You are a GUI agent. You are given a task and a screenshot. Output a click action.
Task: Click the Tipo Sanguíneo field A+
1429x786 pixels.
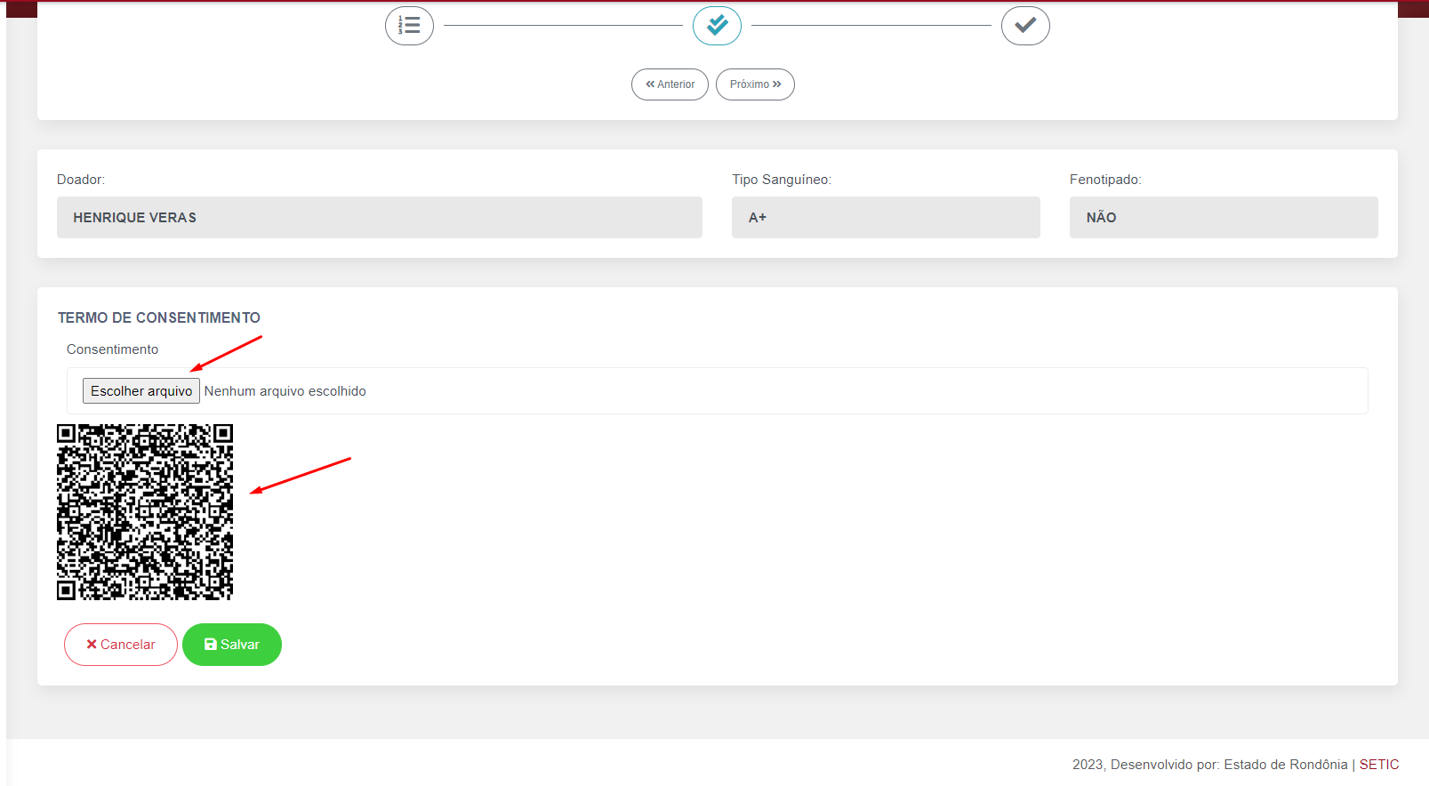click(886, 217)
